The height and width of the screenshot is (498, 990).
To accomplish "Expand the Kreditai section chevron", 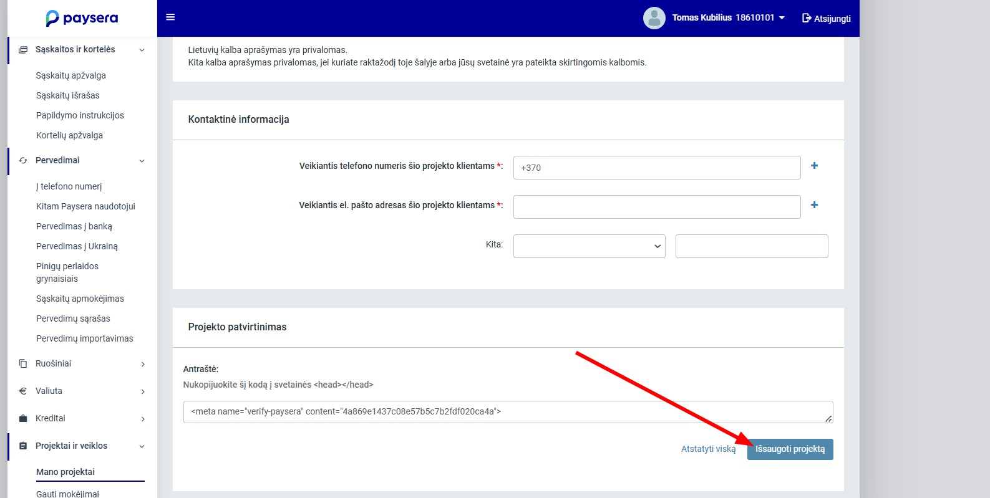I will coord(143,419).
